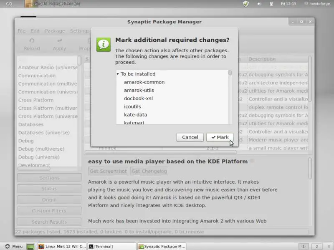The height and width of the screenshot is (250, 334).
Task: Open the network icon in the top panel
Action: [271, 4]
